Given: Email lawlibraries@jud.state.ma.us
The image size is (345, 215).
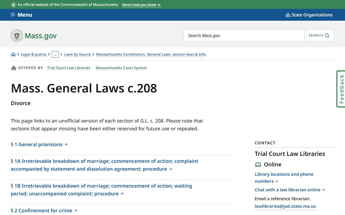Looking at the screenshot, I should tap(285, 206).
